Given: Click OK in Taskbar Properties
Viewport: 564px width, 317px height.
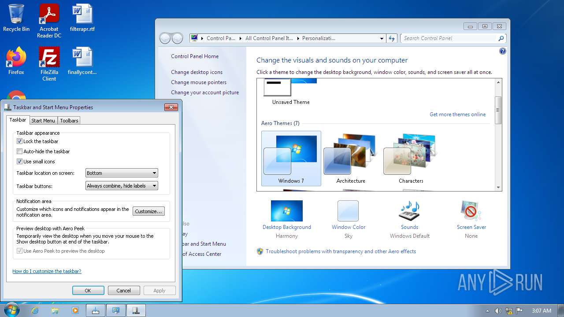Looking at the screenshot, I should 88,291.
